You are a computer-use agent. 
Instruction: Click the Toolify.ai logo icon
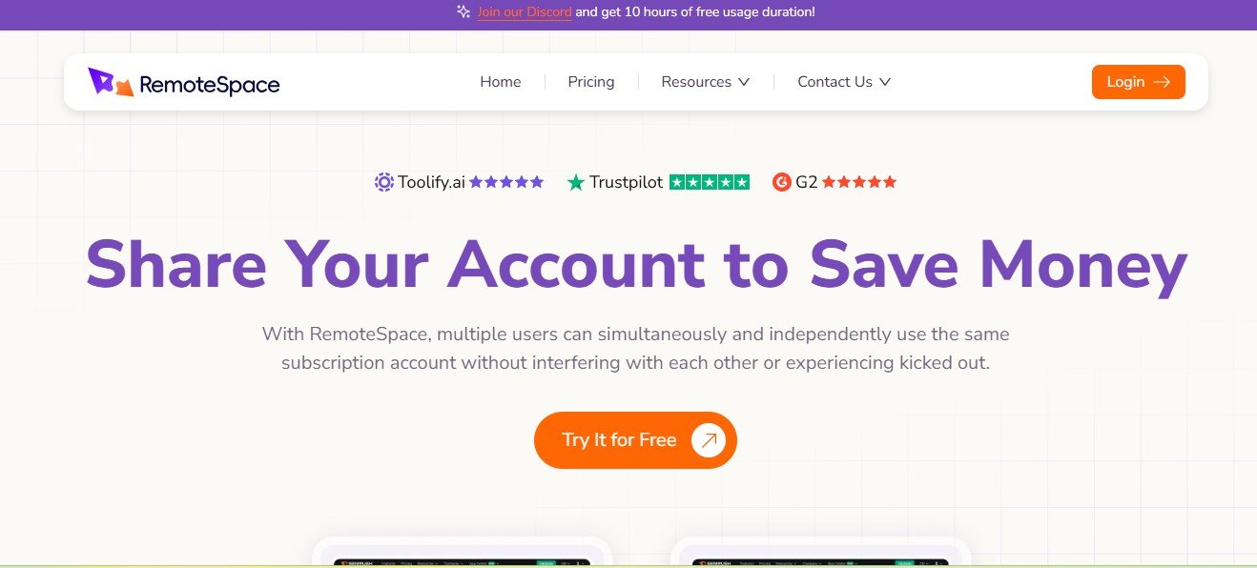(384, 182)
